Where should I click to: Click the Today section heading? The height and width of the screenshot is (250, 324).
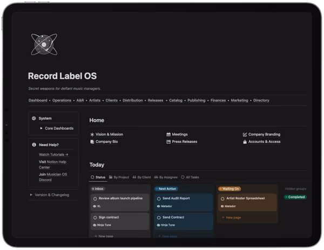coord(97,165)
